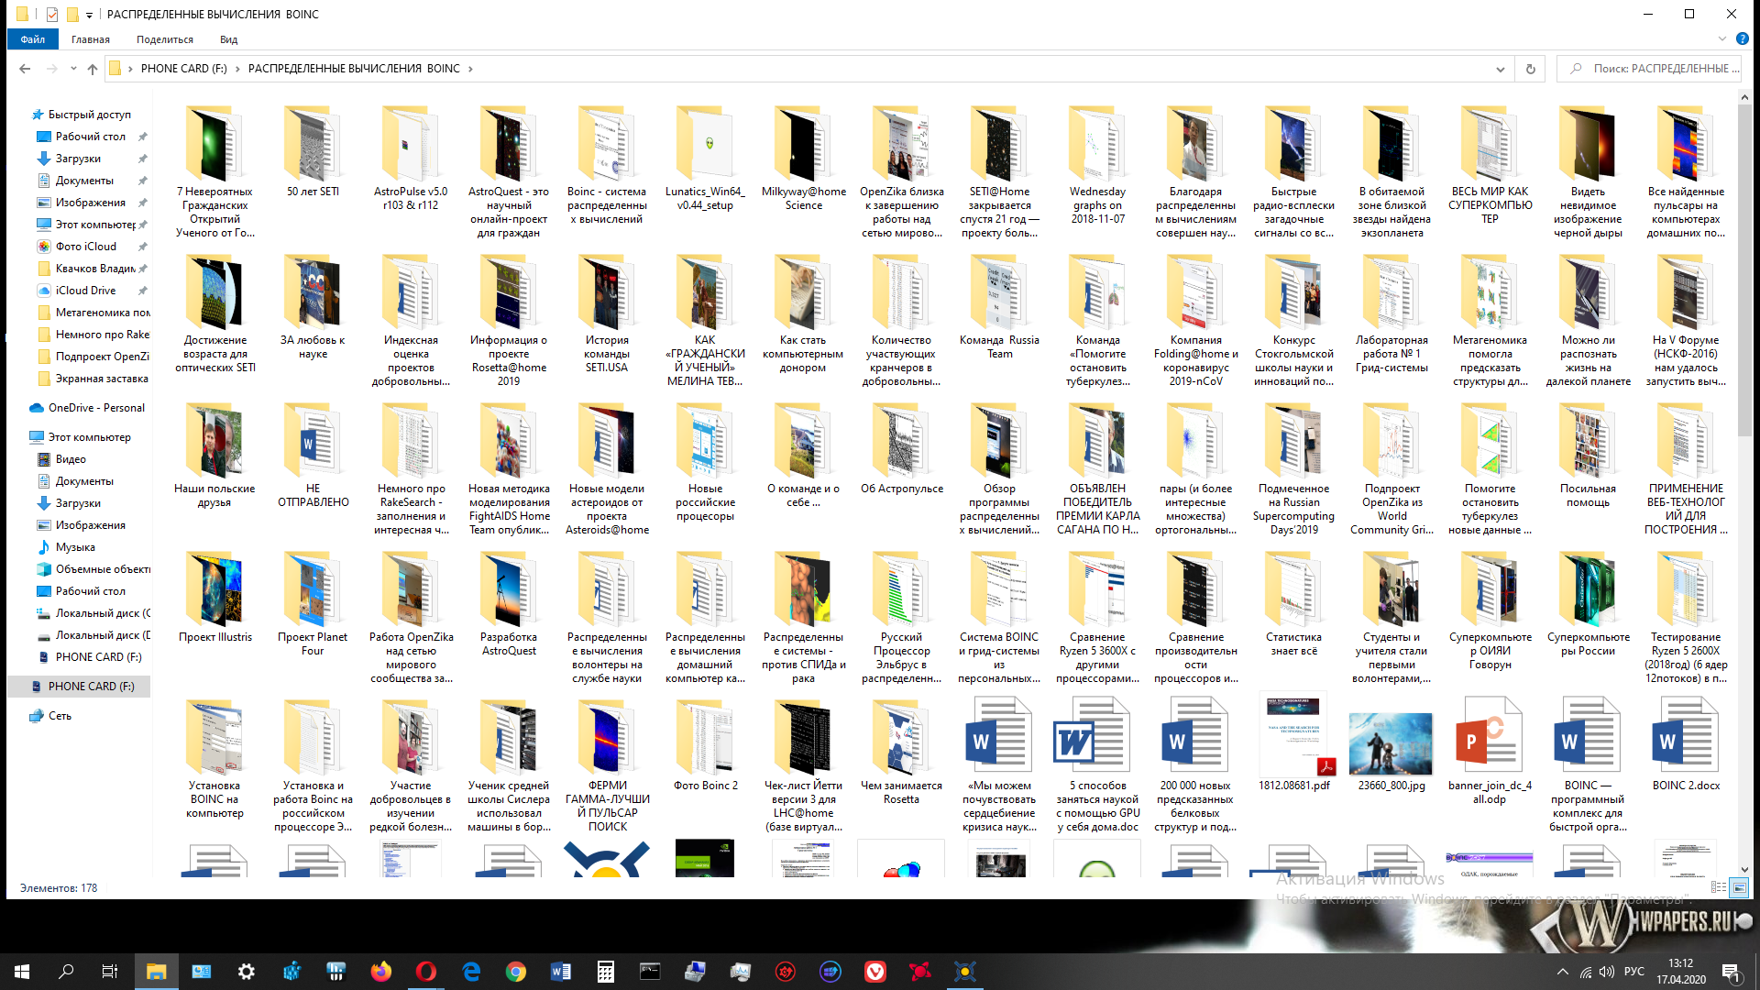Screen dimensions: 1760x990
Task: Select folder Проект Planet Four
Action: 313,604
